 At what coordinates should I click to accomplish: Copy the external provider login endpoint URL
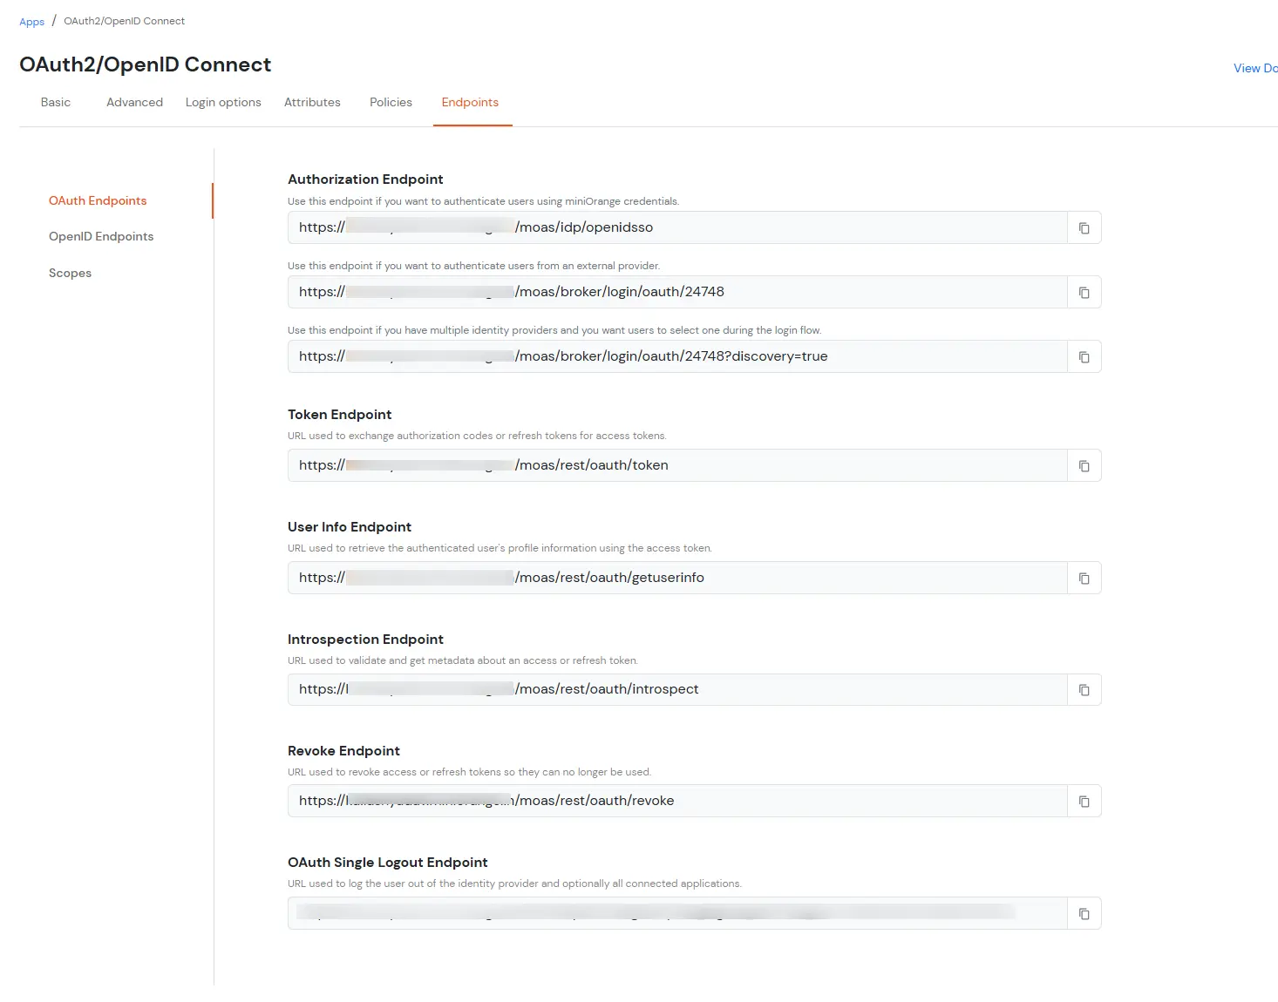pos(1084,292)
